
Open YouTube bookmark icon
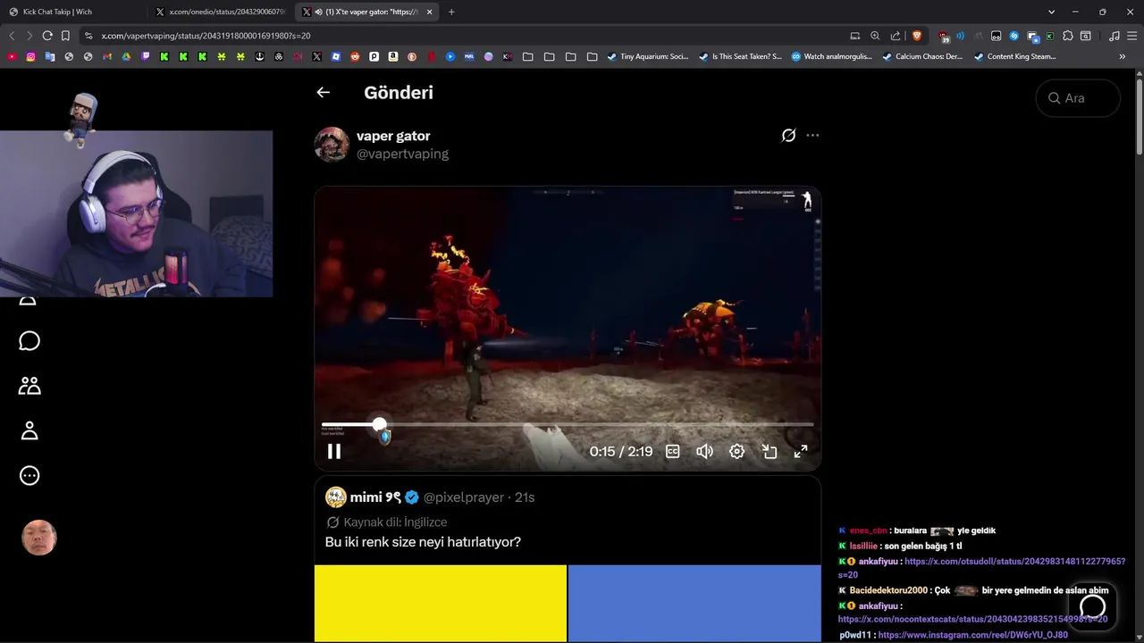coord(12,56)
